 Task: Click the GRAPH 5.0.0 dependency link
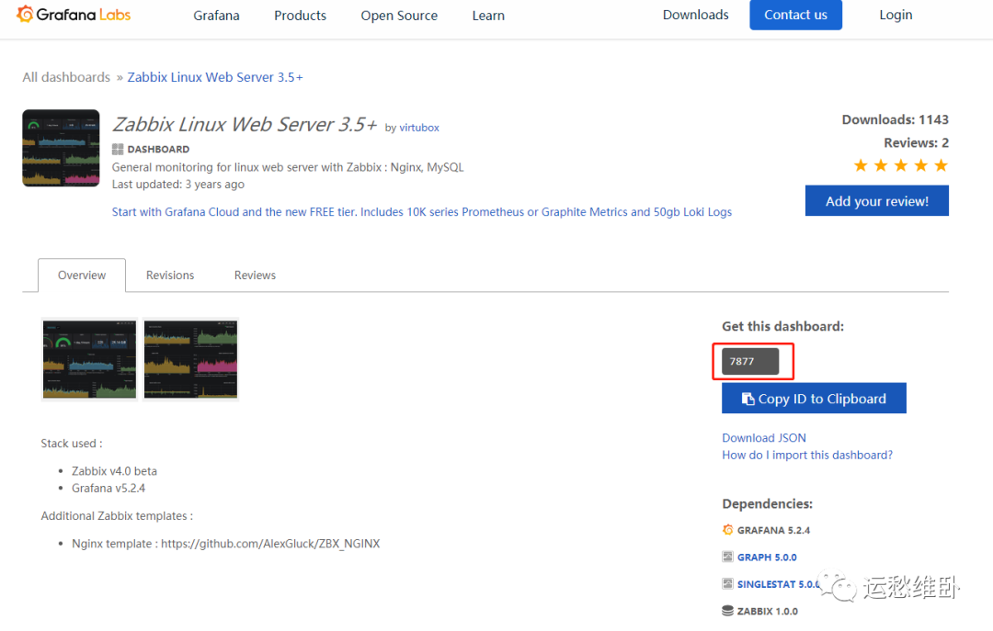click(x=767, y=557)
